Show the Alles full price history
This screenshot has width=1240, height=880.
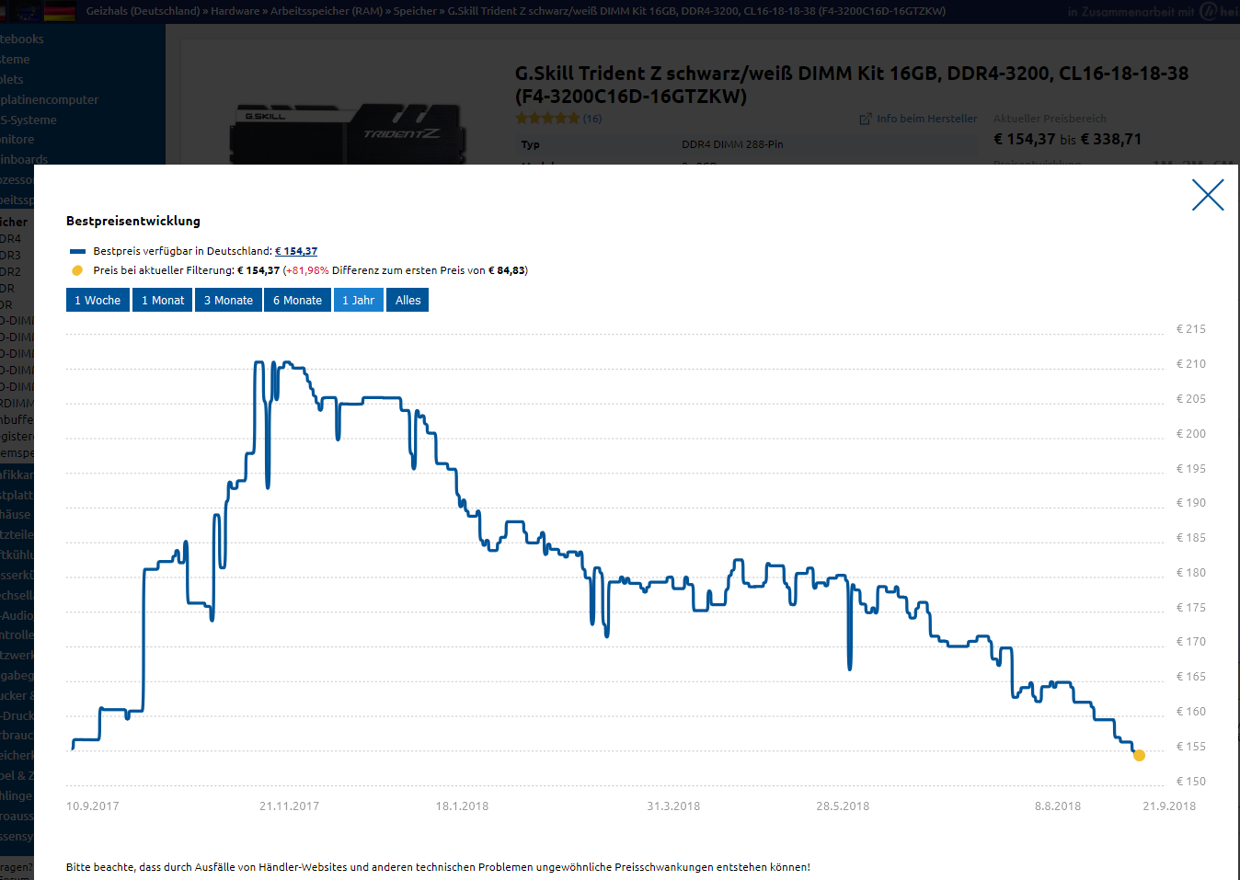(x=408, y=301)
